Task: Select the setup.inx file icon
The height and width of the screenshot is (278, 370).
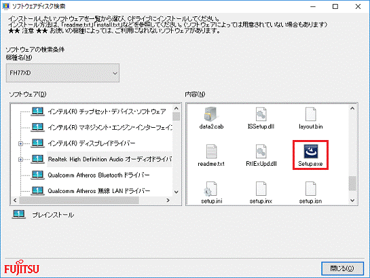Action: 261,188
